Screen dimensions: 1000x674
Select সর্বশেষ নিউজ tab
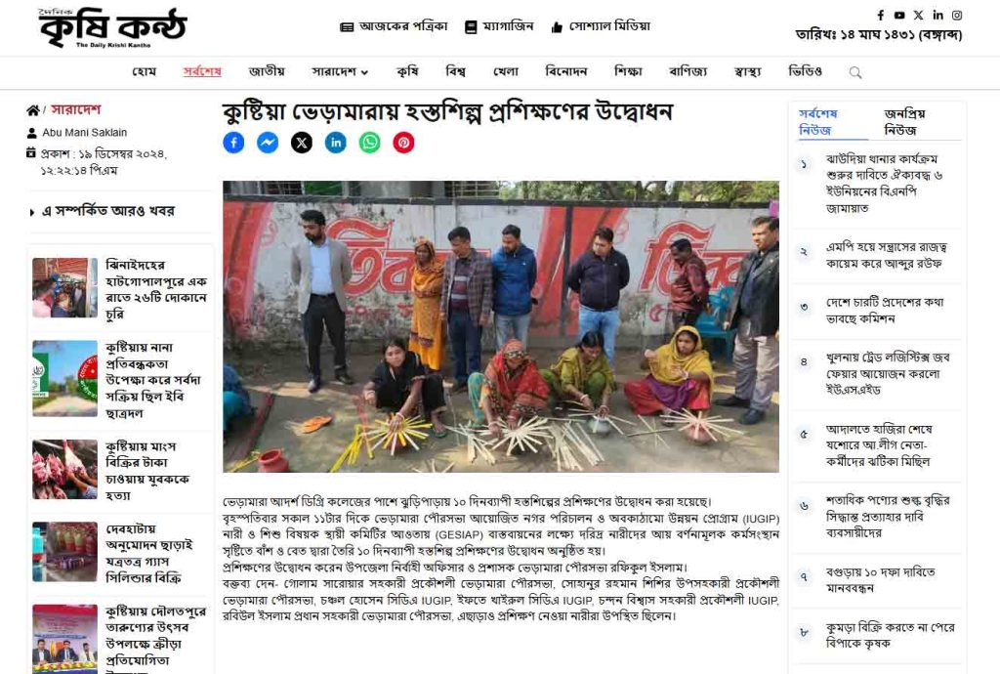[x=817, y=122]
